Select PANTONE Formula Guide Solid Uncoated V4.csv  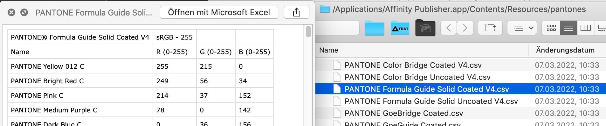pos(461,101)
